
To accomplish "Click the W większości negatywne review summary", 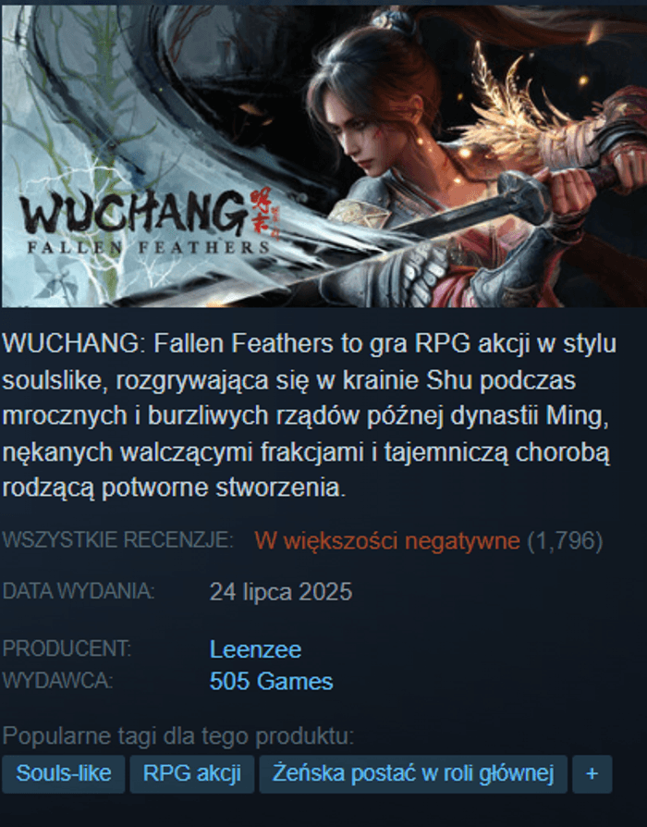I will tap(387, 541).
